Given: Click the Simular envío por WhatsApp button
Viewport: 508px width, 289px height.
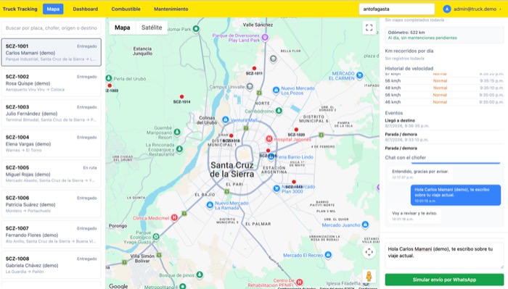Looking at the screenshot, I should [x=444, y=280].
